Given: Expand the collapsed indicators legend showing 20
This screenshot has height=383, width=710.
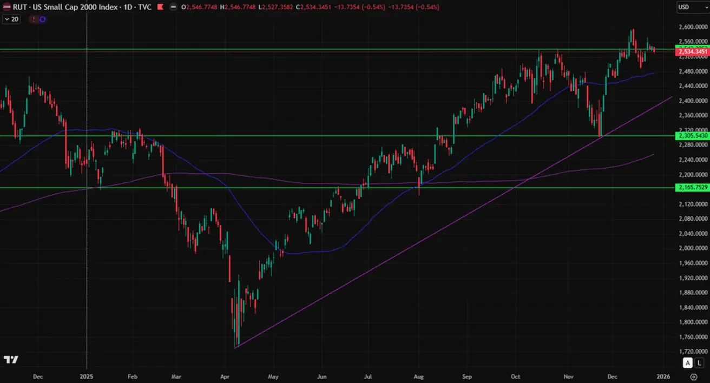Looking at the screenshot, I should [11, 19].
